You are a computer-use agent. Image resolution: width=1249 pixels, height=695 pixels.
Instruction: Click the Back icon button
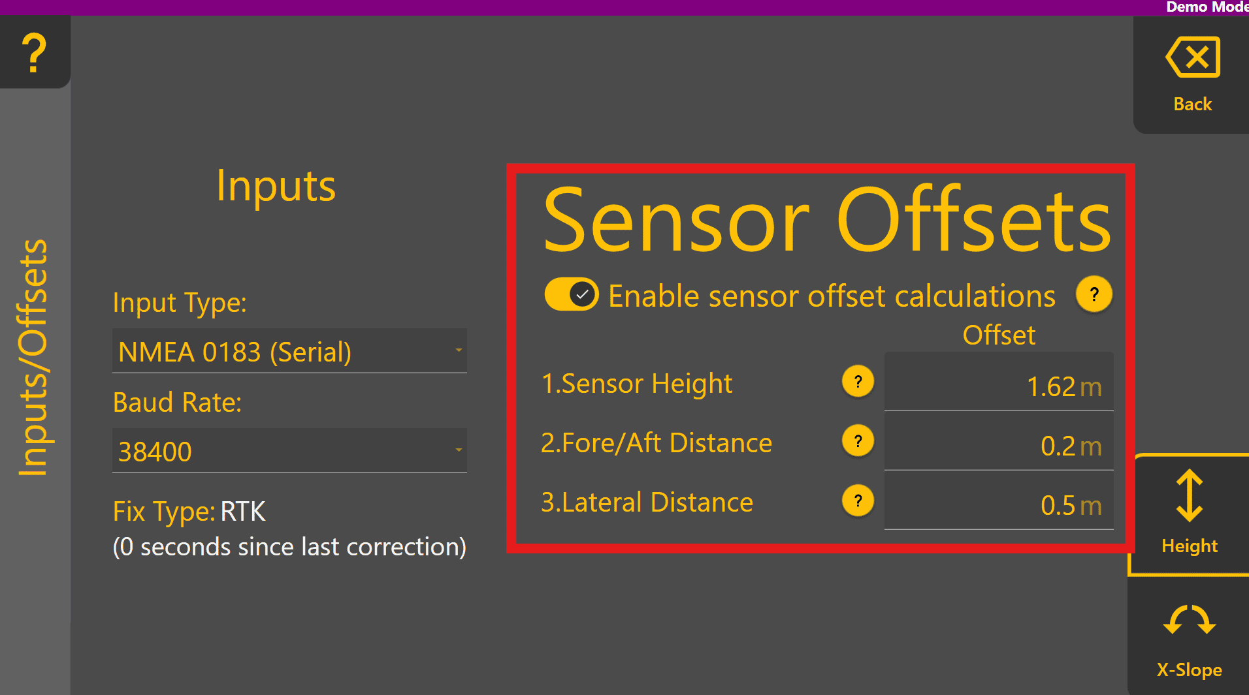click(x=1192, y=57)
